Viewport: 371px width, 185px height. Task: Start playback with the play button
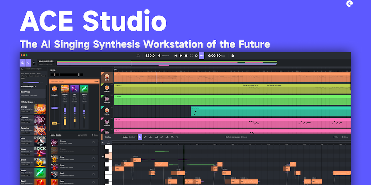coord(181,56)
